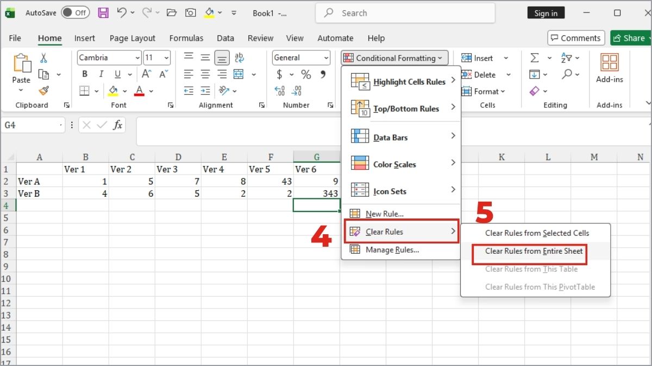Click the Find & Select magnifier icon
This screenshot has height=366, width=652.
[567, 74]
